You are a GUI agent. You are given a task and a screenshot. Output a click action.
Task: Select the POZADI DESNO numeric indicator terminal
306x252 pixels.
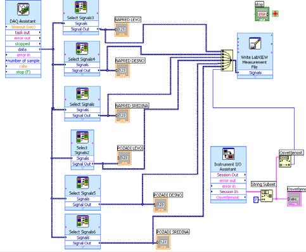coord(161,204)
